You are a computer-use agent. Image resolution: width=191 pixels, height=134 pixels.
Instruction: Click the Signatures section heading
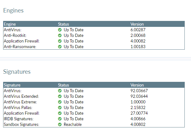pyautogui.click(x=17, y=72)
